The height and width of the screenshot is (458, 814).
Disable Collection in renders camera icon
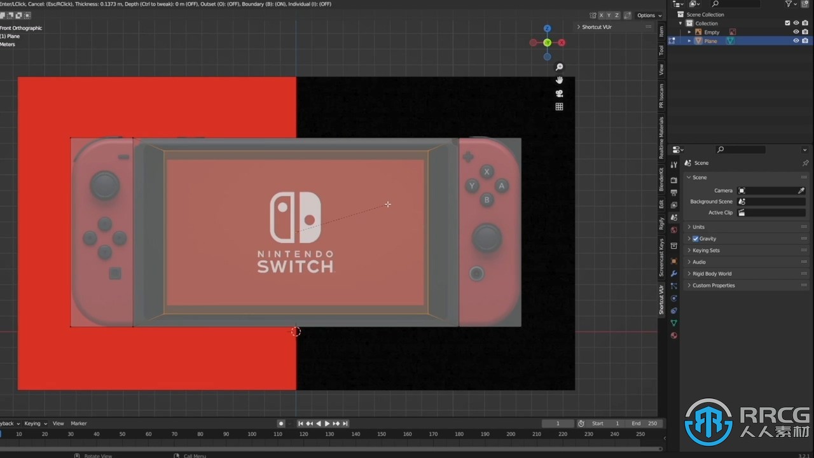tap(805, 23)
